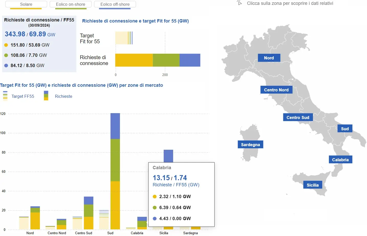The width and height of the screenshot is (367, 236).
Task: Click 'Richieste / FF55 (GW)' tooltip subtitle
Action: point(176,185)
